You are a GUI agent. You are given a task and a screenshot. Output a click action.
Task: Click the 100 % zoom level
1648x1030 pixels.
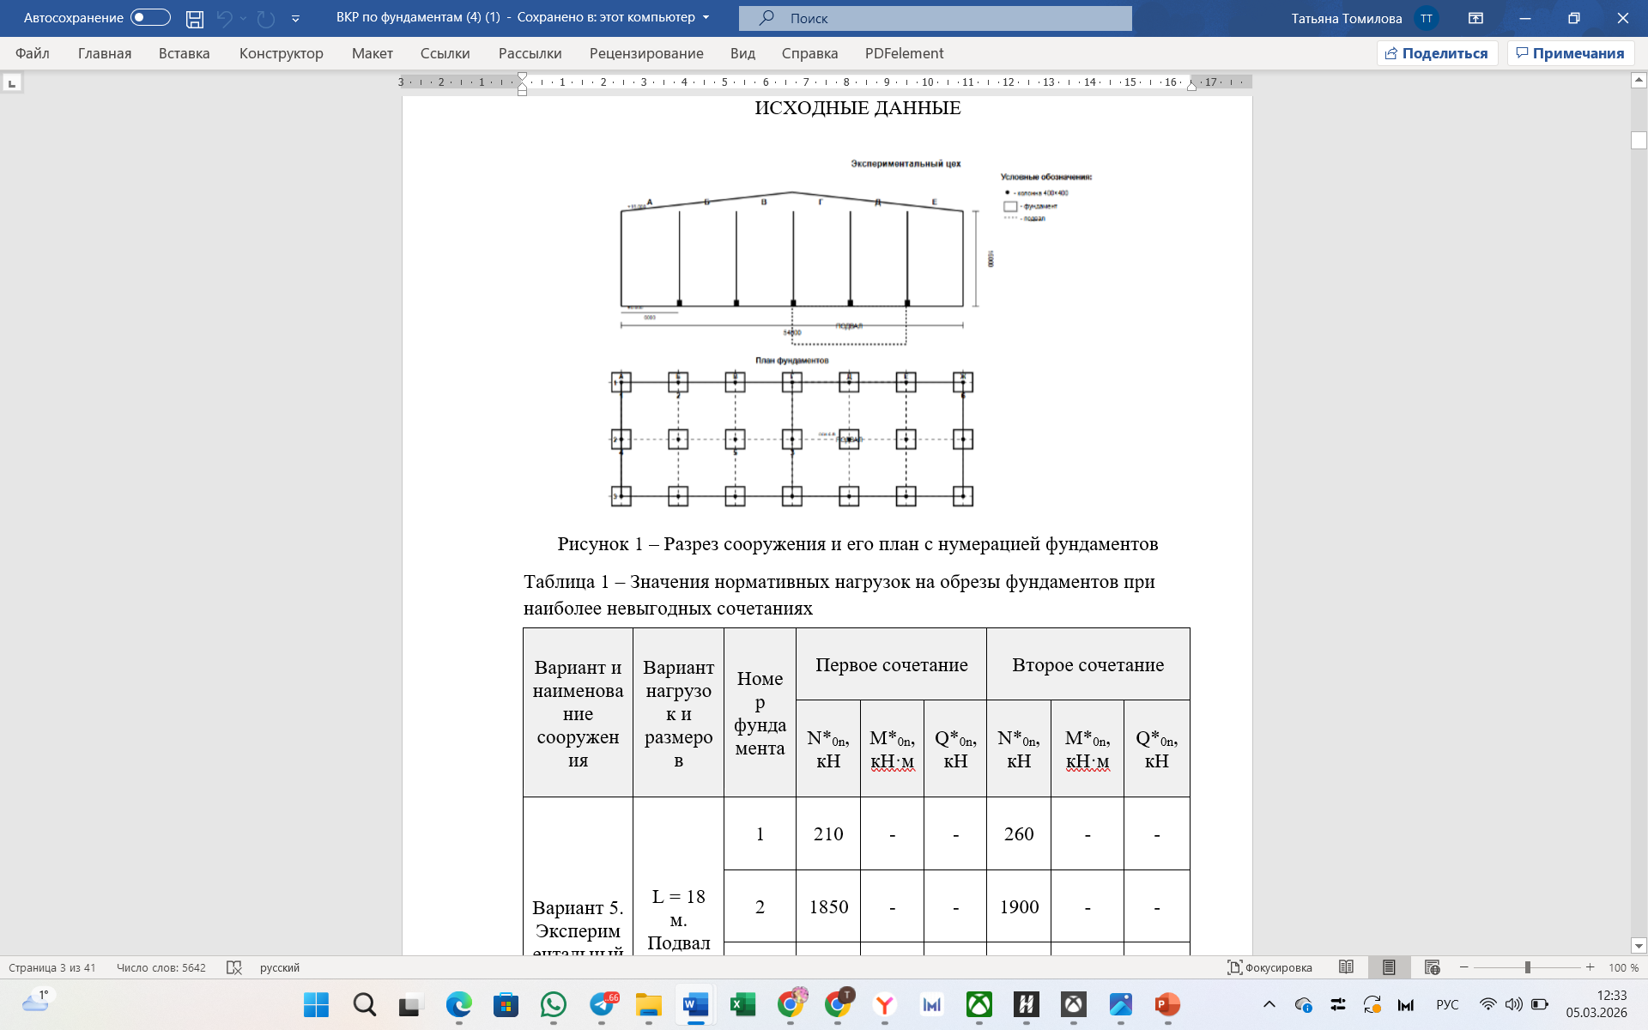[x=1623, y=967]
